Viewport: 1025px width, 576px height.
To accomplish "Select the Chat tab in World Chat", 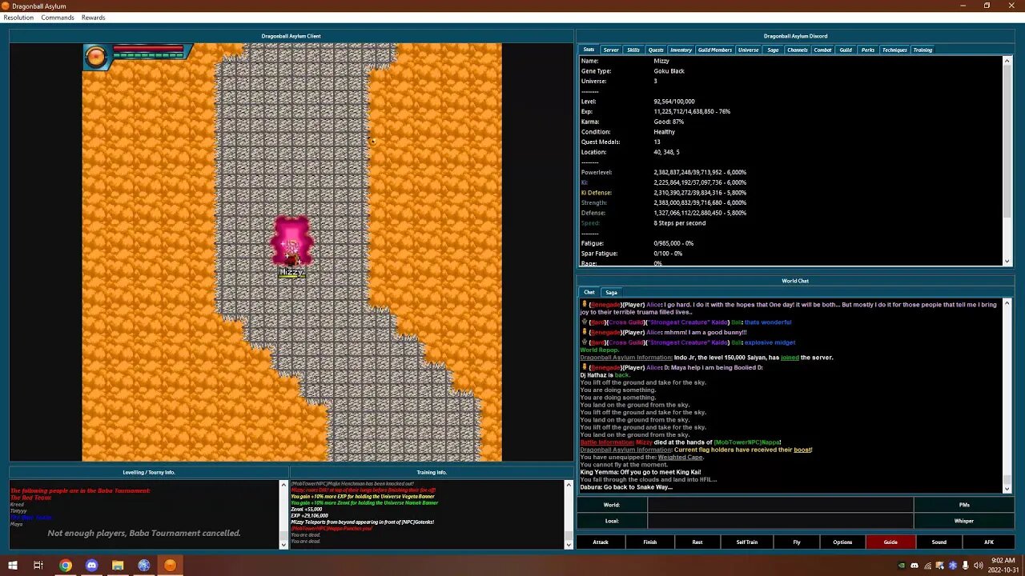I will pyautogui.click(x=589, y=292).
